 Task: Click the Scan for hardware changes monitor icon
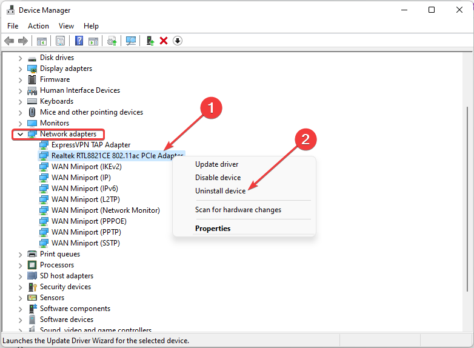131,41
